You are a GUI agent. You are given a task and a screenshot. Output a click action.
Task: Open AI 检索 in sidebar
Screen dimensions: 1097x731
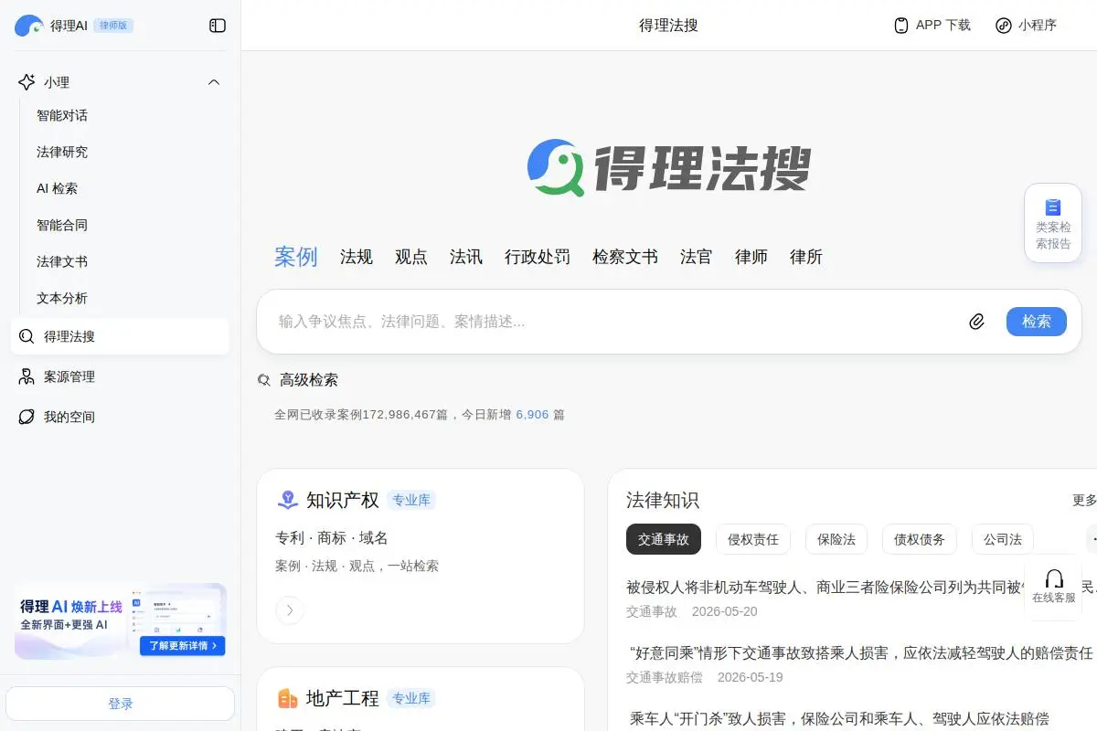(57, 188)
